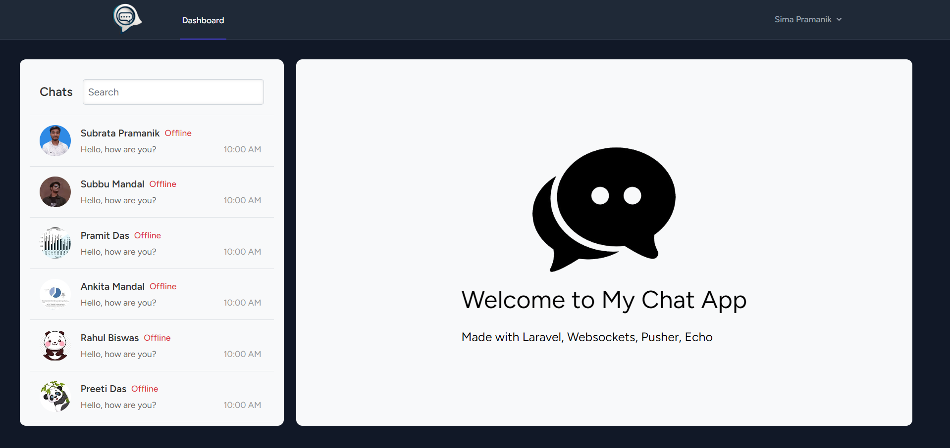Image resolution: width=950 pixels, height=448 pixels.
Task: Click the Offline status next to Pramit Das
Action: point(147,235)
